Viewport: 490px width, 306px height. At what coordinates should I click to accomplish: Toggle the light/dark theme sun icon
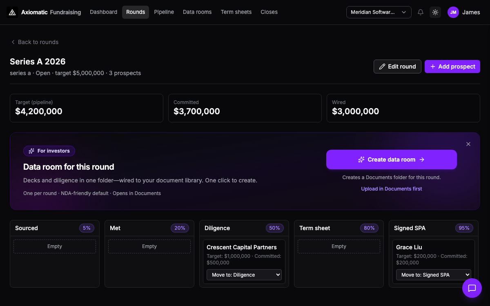435,12
